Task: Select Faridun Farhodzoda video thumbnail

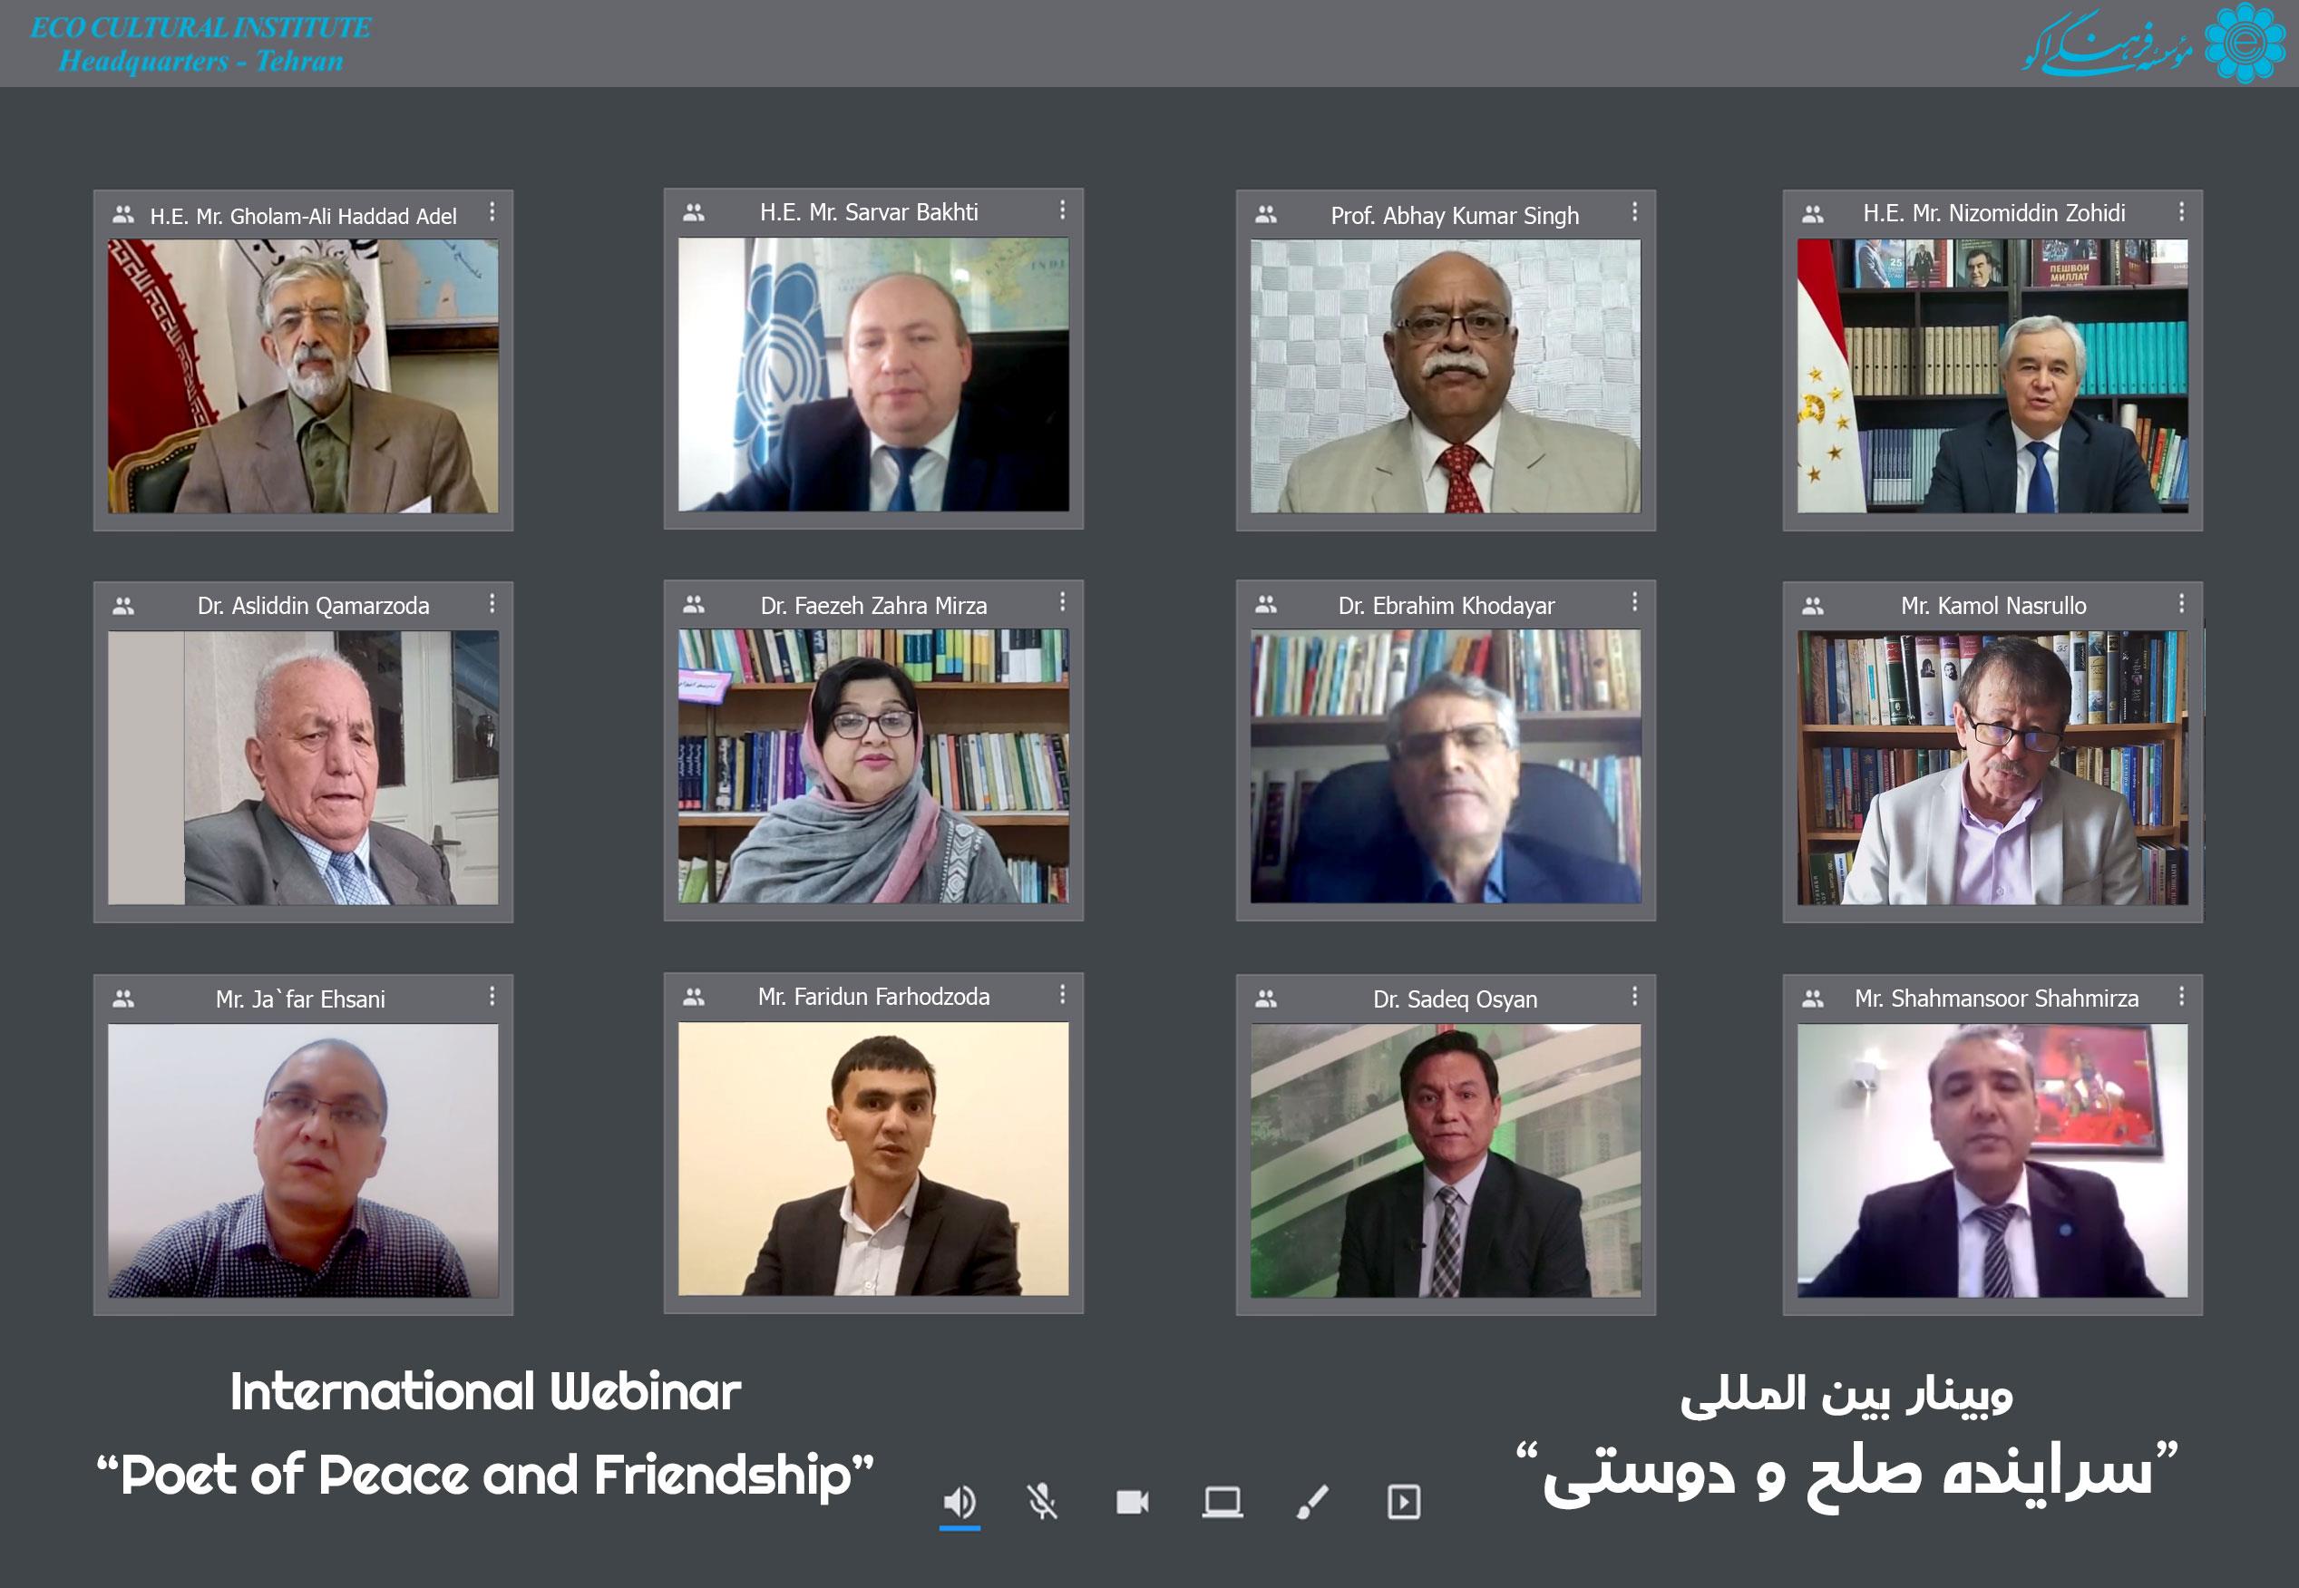Action: click(x=873, y=1158)
